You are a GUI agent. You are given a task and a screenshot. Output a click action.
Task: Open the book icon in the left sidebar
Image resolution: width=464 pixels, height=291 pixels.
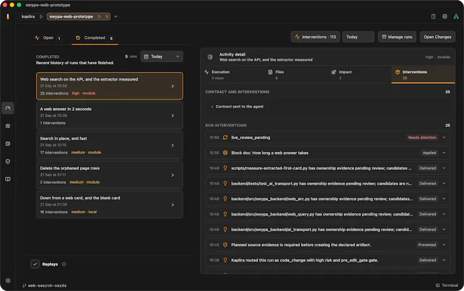[8, 179]
